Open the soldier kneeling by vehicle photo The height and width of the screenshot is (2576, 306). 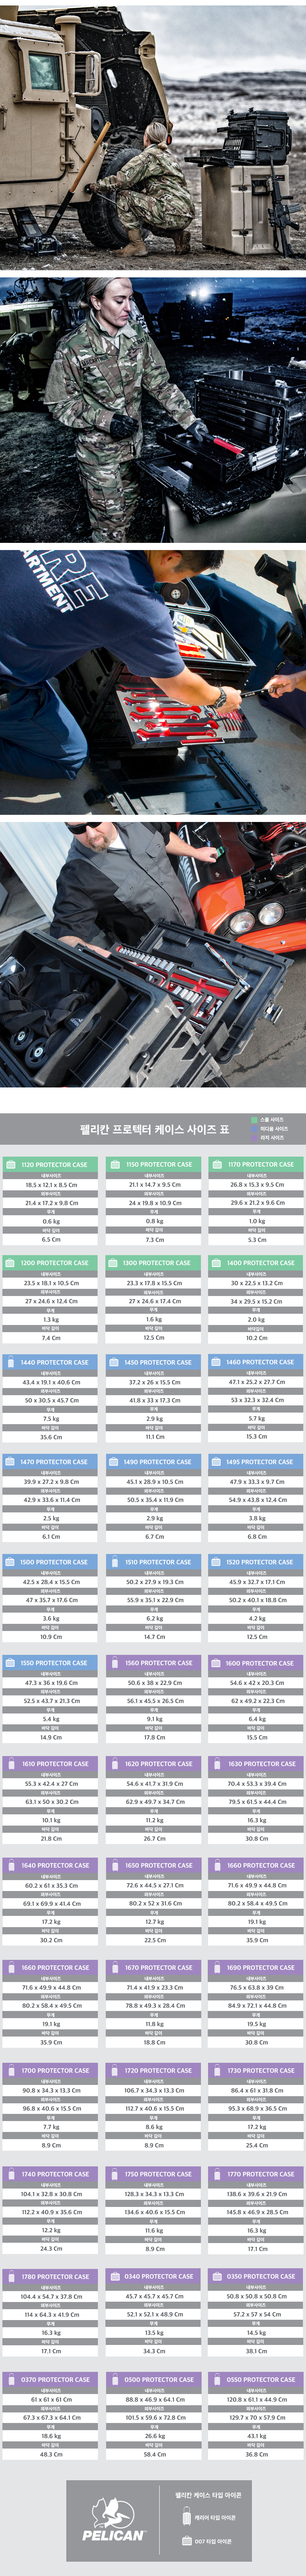[x=153, y=135]
